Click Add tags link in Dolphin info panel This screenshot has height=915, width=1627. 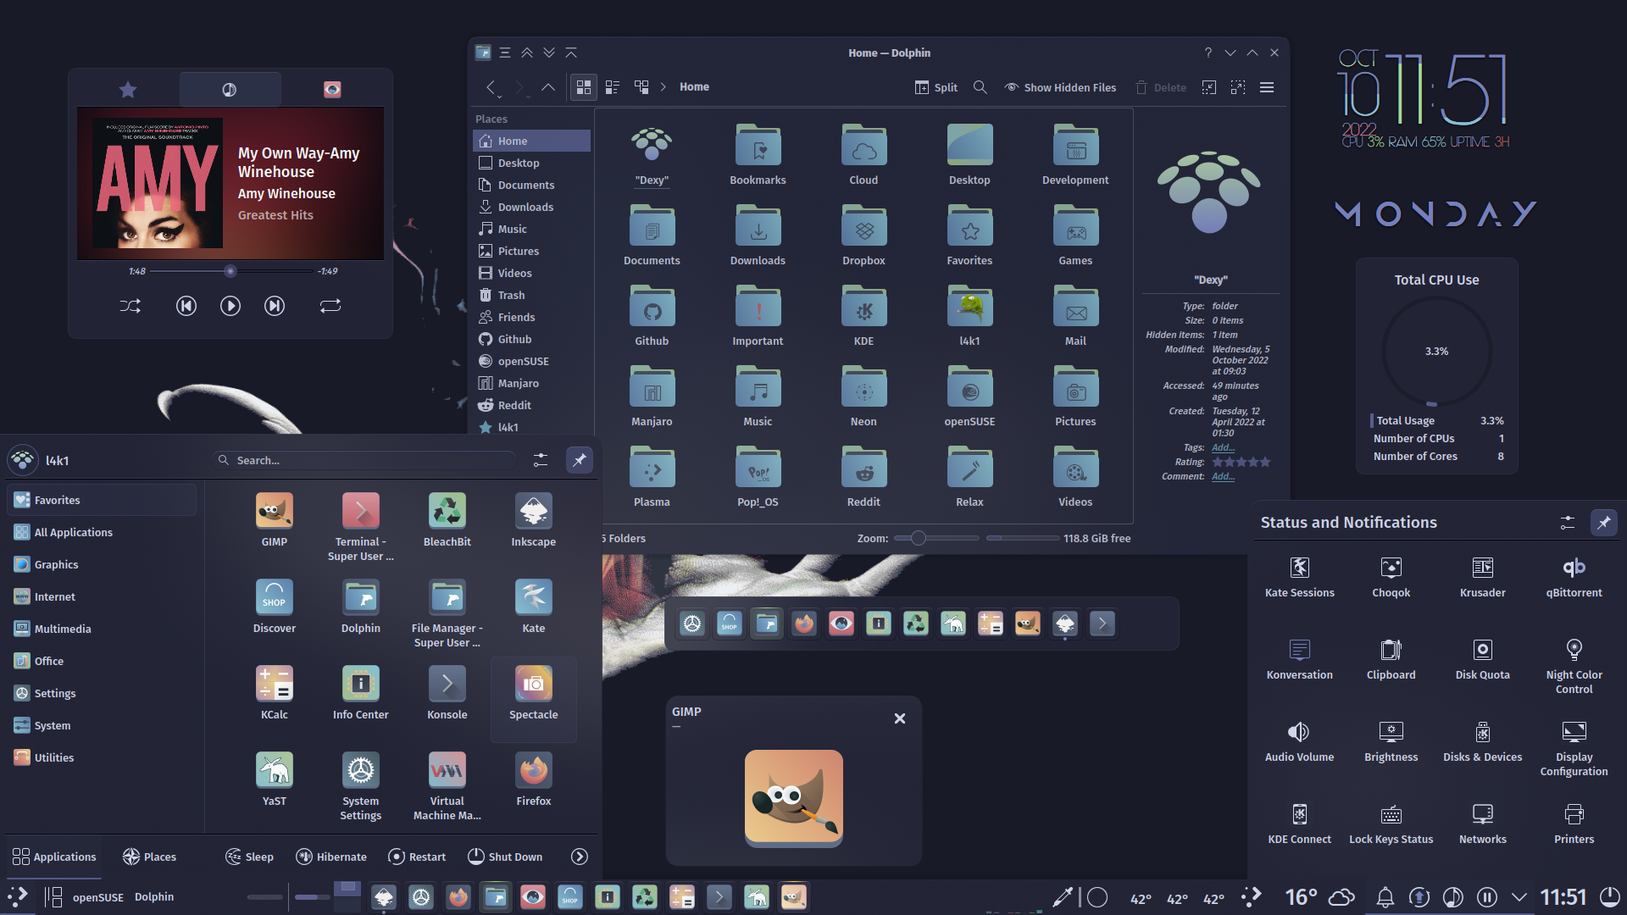tap(1223, 447)
